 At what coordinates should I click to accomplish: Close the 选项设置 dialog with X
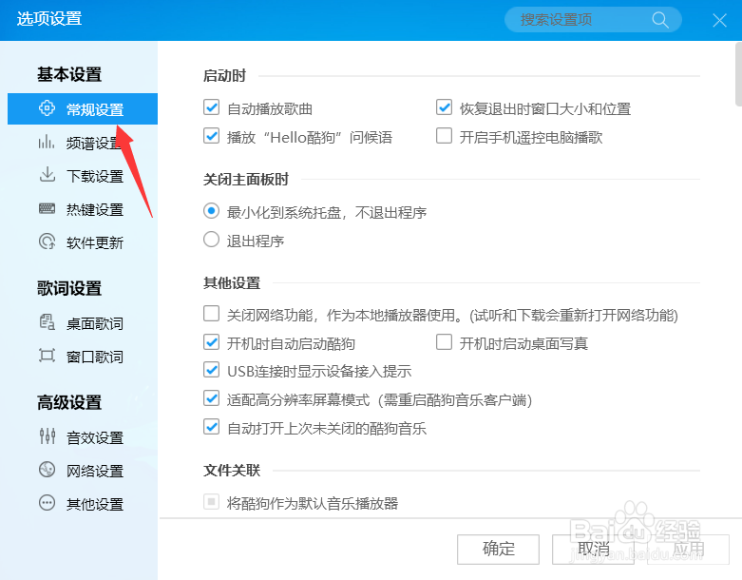(720, 20)
